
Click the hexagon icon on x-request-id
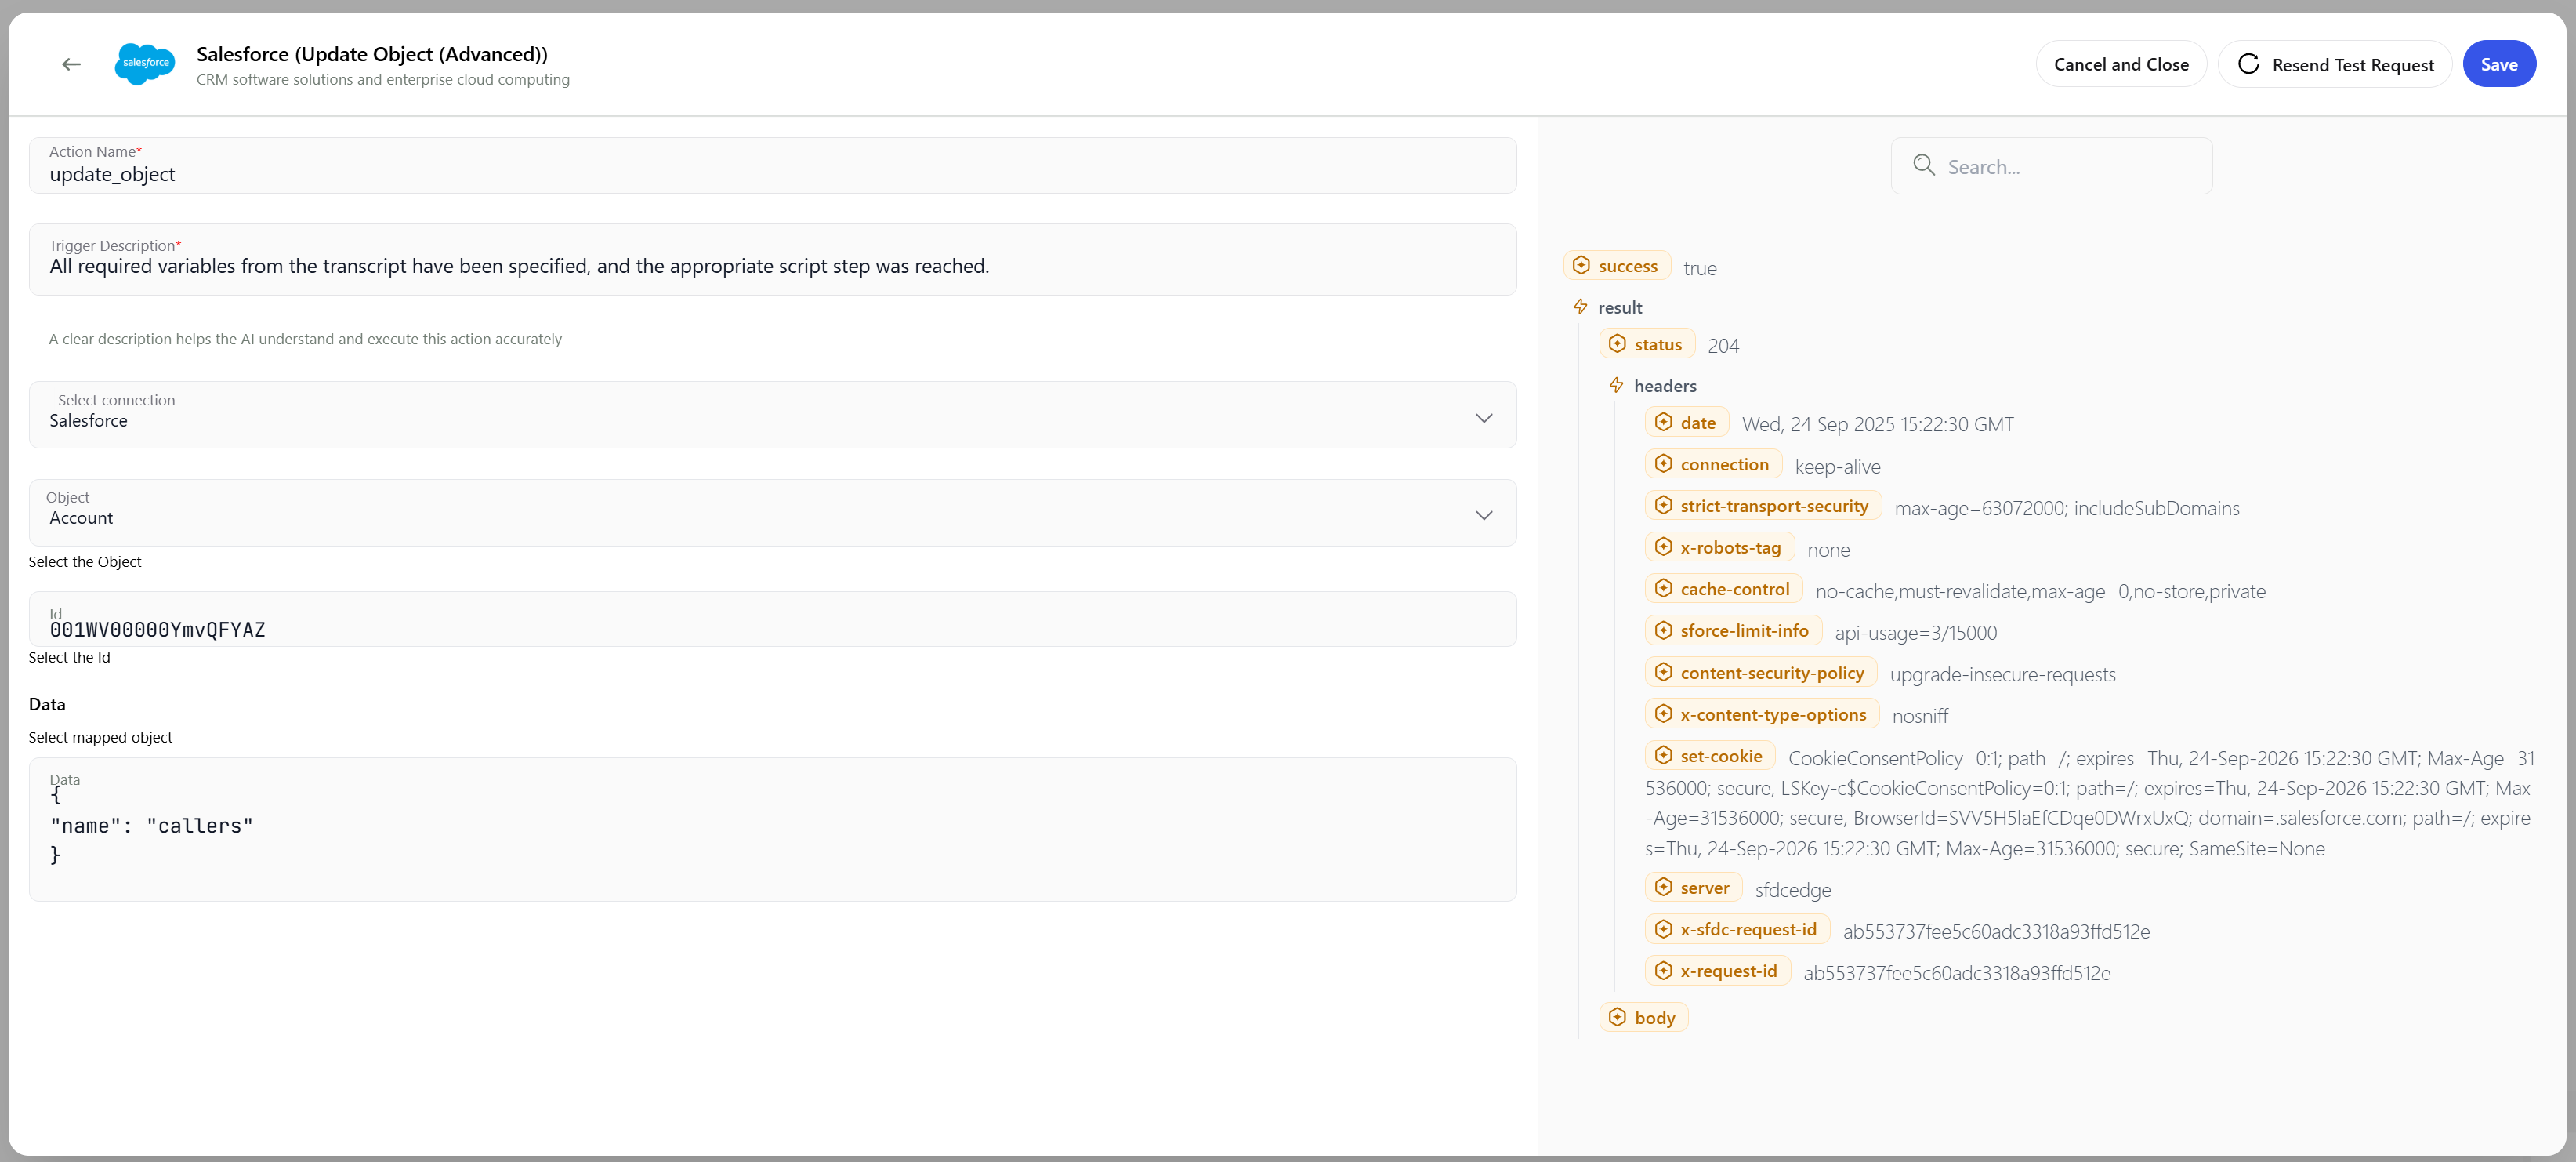click(x=1663, y=971)
